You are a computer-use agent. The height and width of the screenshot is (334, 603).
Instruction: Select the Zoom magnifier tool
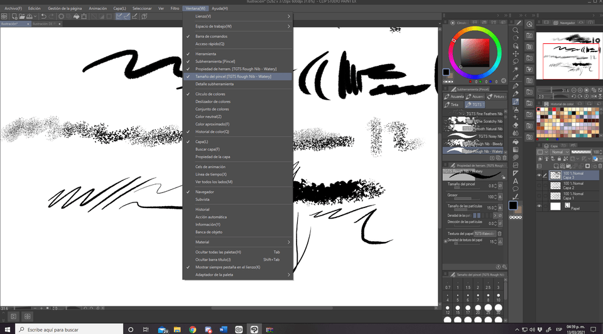[x=515, y=30]
